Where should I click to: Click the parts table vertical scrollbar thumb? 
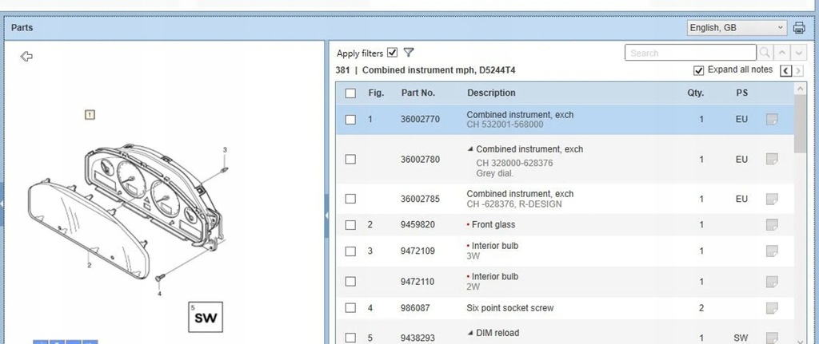(800, 124)
